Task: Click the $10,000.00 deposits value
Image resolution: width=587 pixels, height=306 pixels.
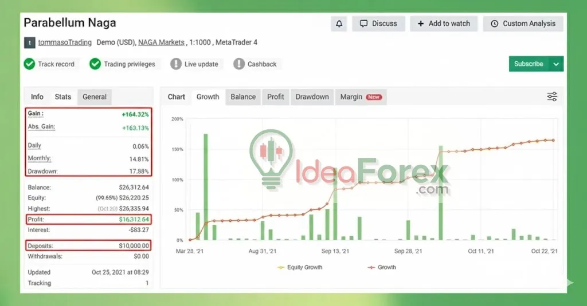Action: tap(134, 246)
